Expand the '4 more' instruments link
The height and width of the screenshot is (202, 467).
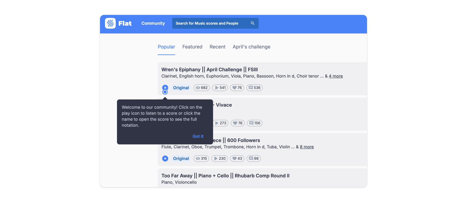tap(336, 76)
